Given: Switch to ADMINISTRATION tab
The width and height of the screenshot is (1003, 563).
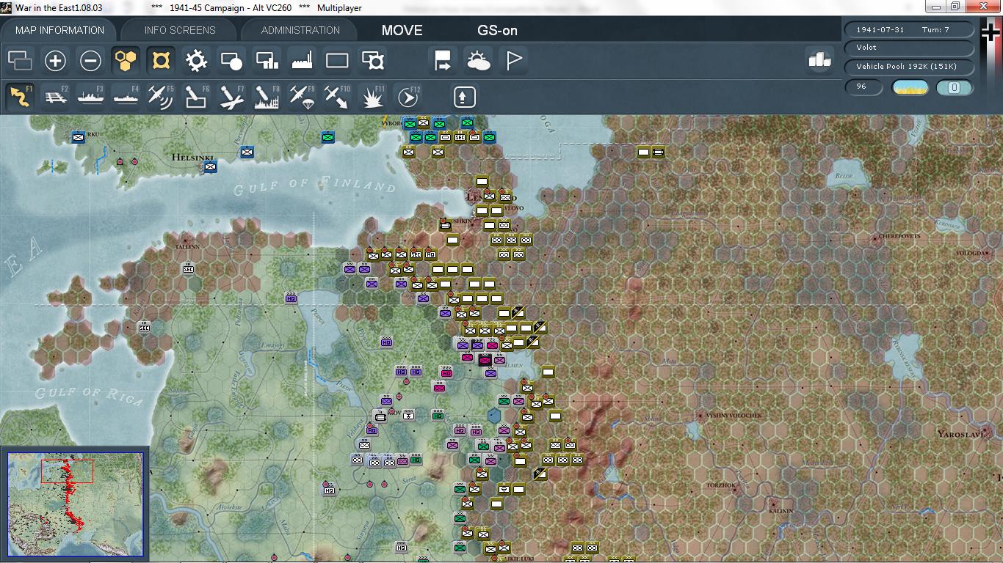Looking at the screenshot, I should tap(300, 30).
